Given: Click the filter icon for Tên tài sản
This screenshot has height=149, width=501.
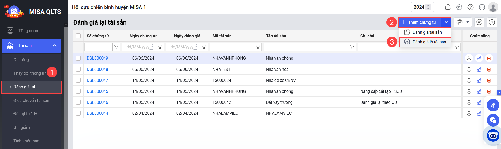Looking at the screenshot, I should (x=352, y=47).
